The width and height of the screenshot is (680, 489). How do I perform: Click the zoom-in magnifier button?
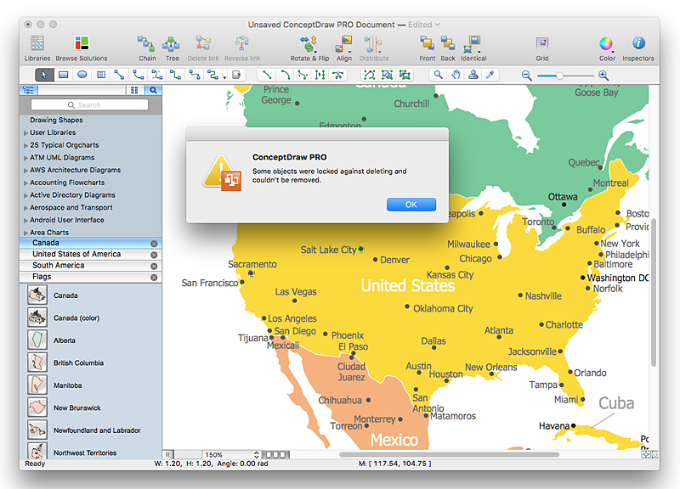pos(603,76)
